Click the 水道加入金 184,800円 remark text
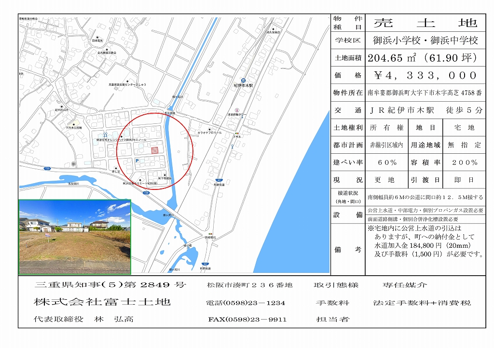The height and width of the screenshot is (348, 494). 422,245
